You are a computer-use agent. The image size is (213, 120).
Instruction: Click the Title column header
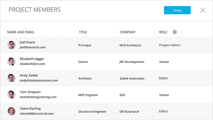coord(83,32)
